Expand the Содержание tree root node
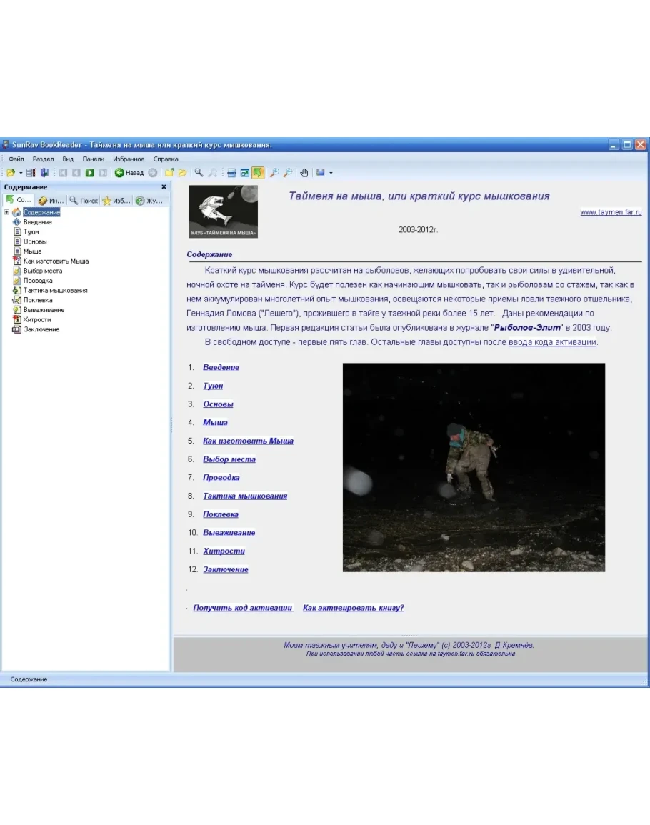This screenshot has height=825, width=650. pos(6,212)
